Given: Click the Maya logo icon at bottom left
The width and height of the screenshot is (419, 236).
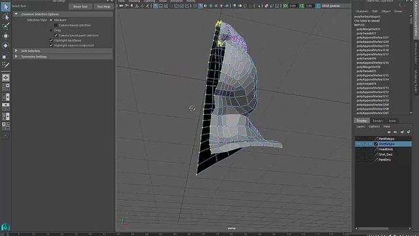Looking at the screenshot, I should [x=6, y=226].
